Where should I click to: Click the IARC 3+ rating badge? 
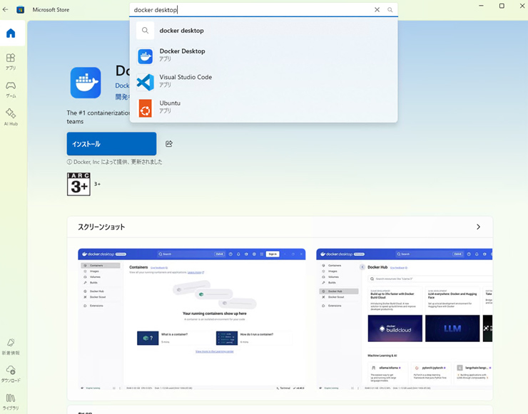78,184
